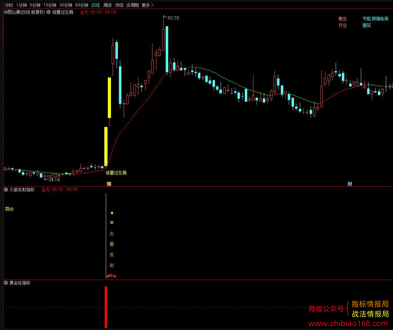Screen dimensions: 393x330
Task: Click 倍量过左肩 indicator name in chart header
Action: (63, 12)
